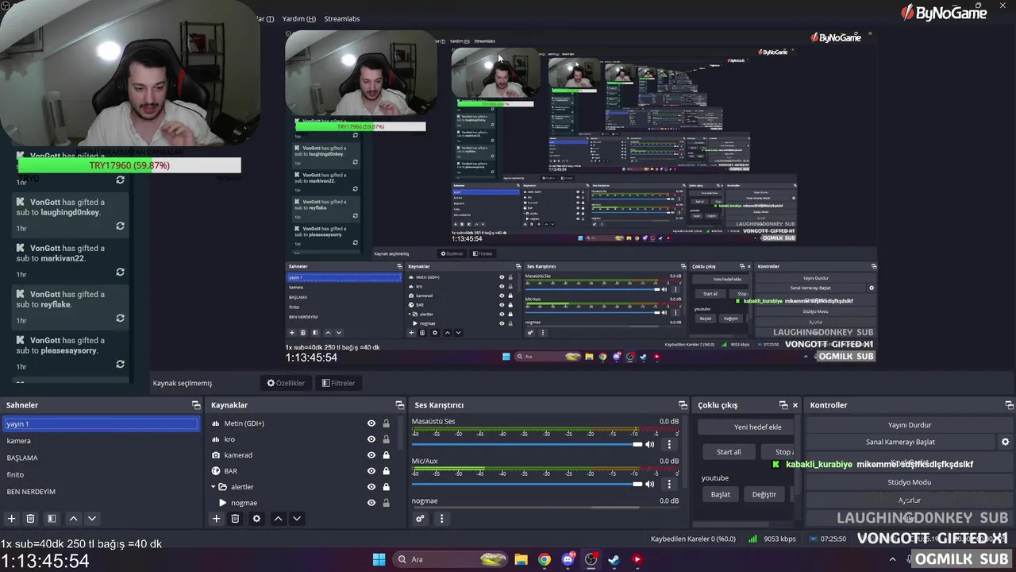Open Yardım (H) menu
The image size is (1016, 572).
tap(298, 18)
